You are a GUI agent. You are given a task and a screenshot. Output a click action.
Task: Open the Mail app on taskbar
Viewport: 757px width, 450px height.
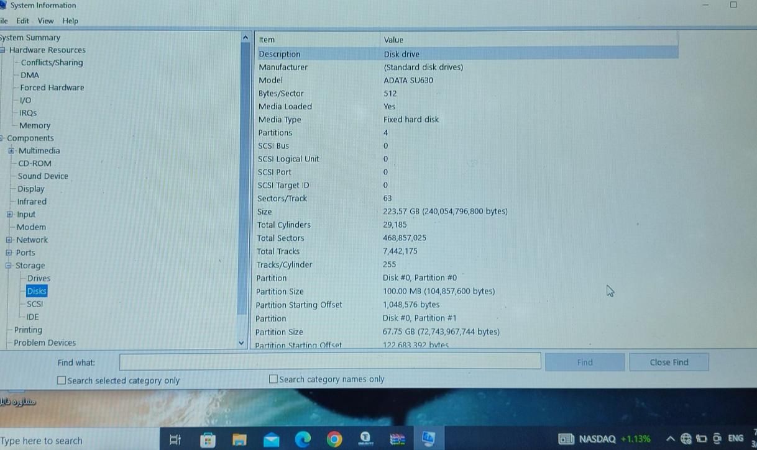271,439
